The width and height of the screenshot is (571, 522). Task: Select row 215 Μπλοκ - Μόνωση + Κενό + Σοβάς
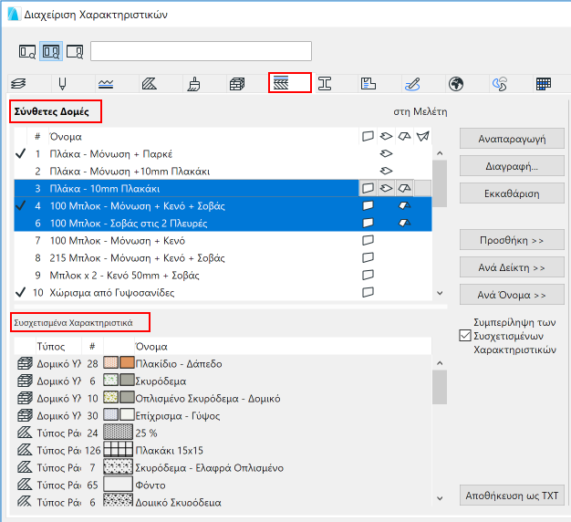point(223,258)
